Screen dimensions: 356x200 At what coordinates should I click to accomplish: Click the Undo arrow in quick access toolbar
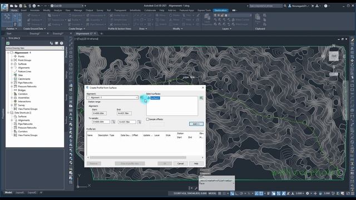(x=38, y=6)
